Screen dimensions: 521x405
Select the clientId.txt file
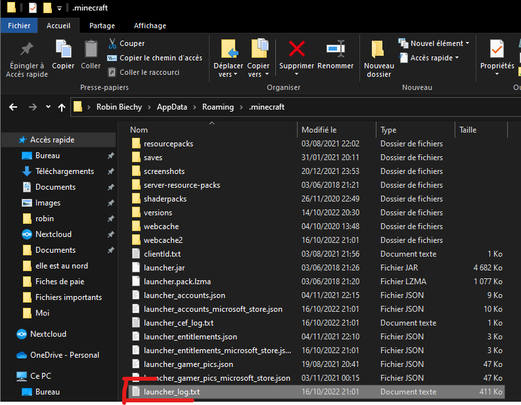coord(162,254)
